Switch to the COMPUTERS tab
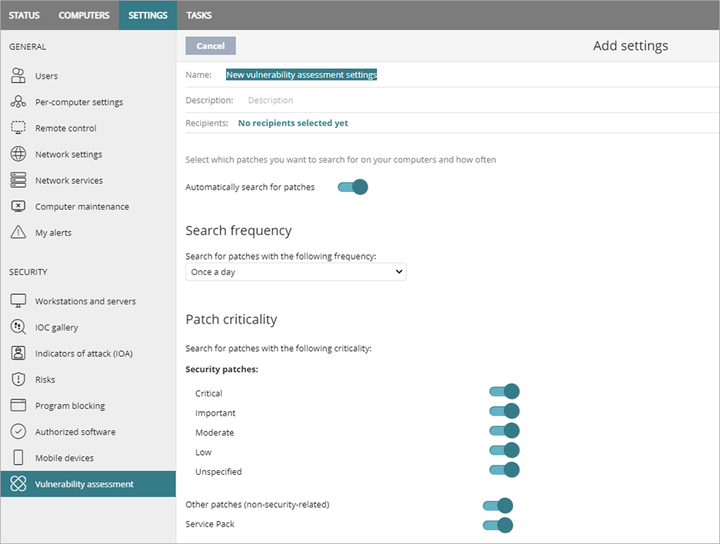 click(83, 15)
